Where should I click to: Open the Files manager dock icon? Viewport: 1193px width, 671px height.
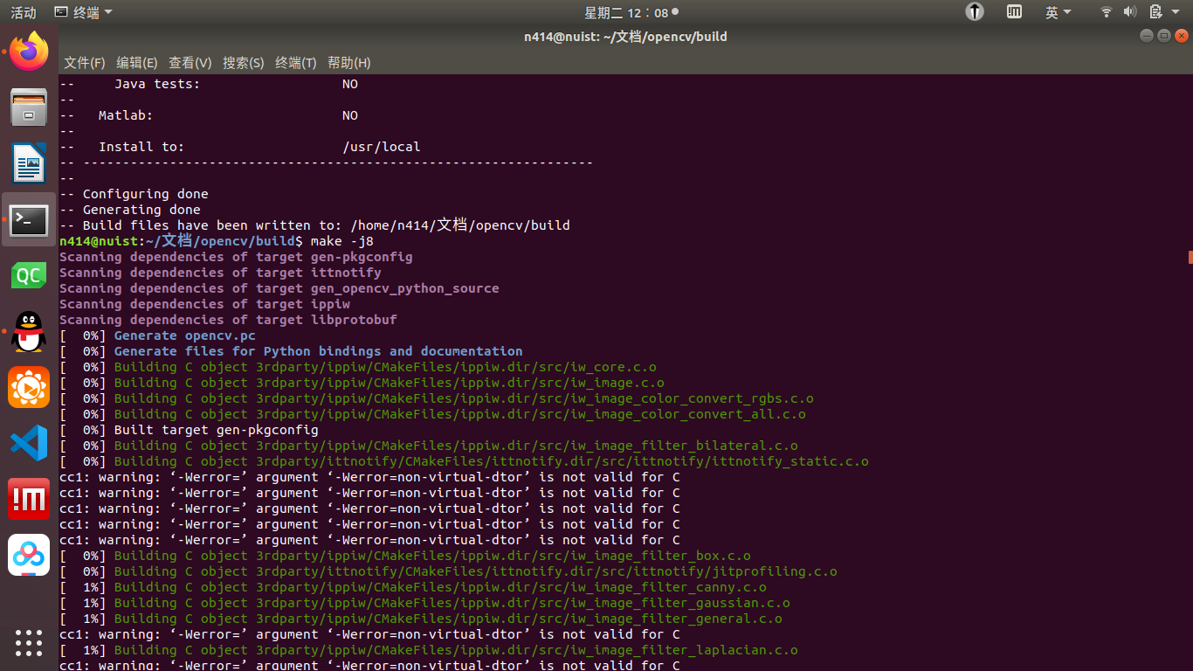click(x=29, y=107)
